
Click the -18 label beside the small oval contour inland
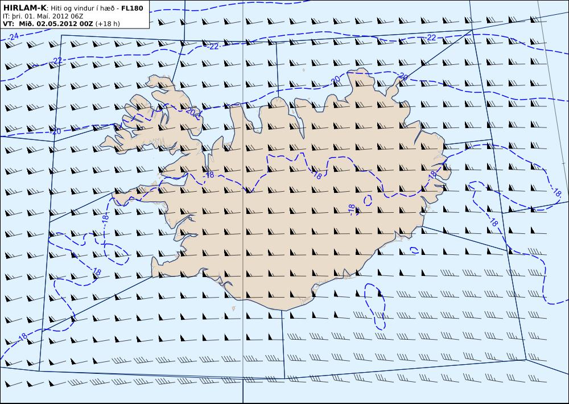[x=351, y=209]
